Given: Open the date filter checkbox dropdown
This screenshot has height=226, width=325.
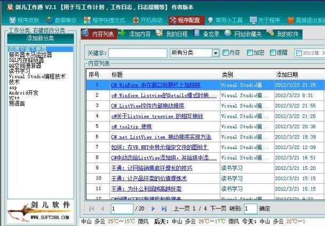Looking at the screenshot, I should pyautogui.click(x=298, y=53).
